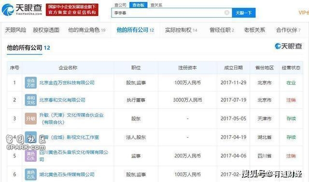Click the 黄色石头 logo in row 5

31,156
